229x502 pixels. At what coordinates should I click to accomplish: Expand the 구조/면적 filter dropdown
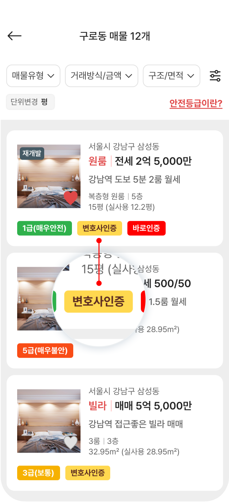pyautogui.click(x=171, y=76)
